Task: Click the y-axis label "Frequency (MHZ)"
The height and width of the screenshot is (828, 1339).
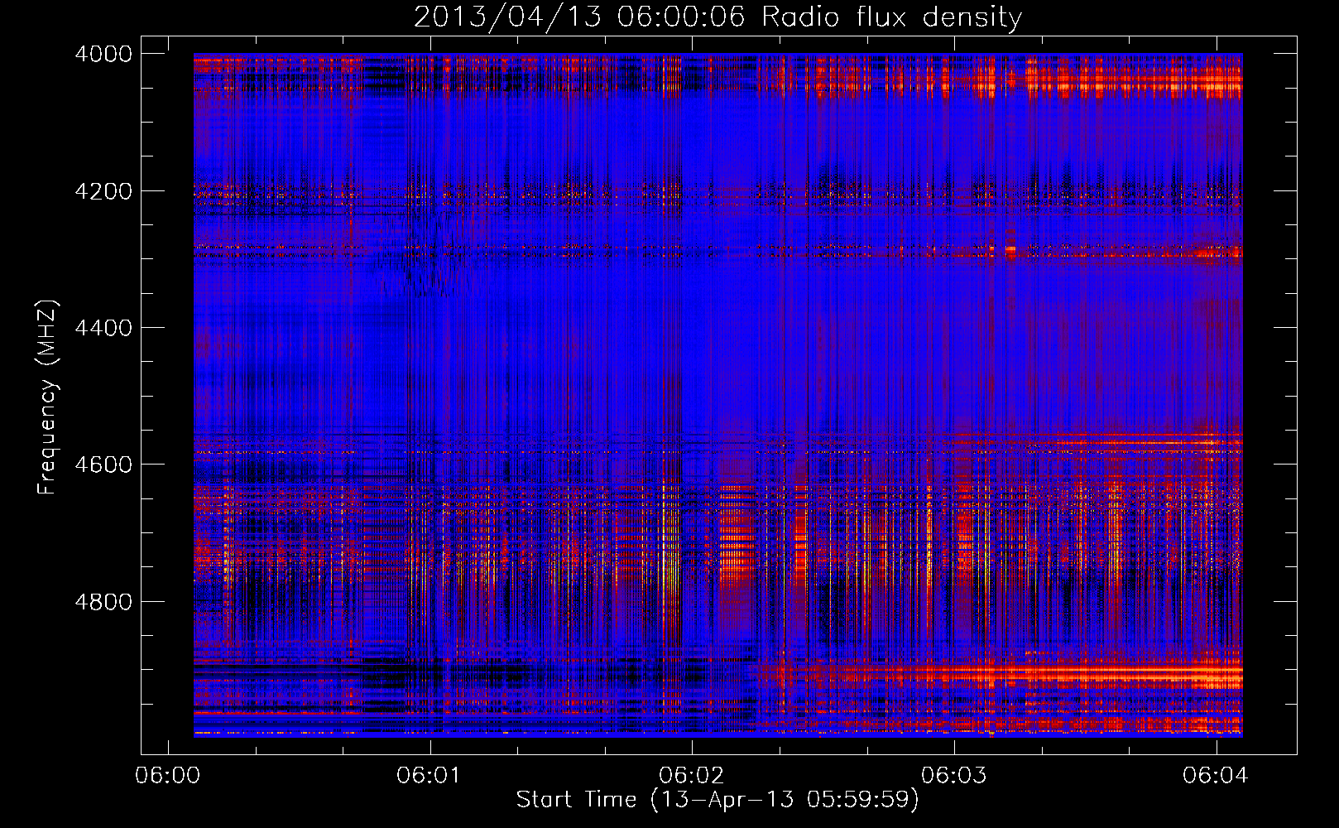Action: point(48,397)
